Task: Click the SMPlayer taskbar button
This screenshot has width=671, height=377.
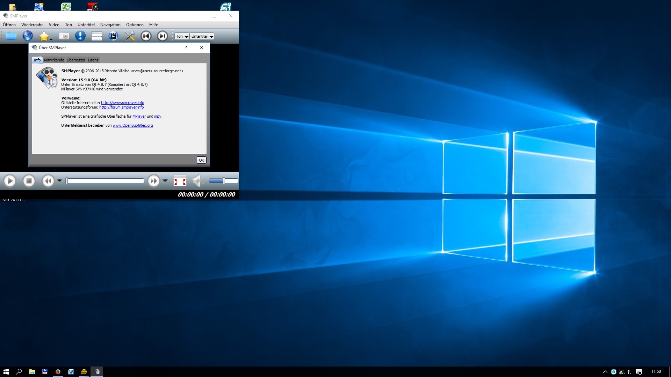Action: [x=97, y=372]
